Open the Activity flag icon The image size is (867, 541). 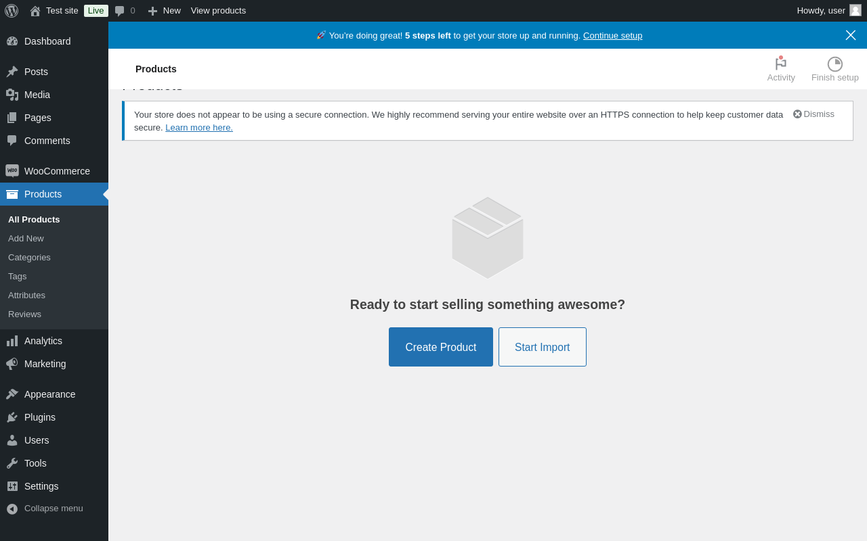coord(781,64)
